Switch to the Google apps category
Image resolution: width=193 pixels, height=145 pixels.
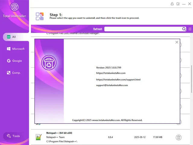click(14, 61)
